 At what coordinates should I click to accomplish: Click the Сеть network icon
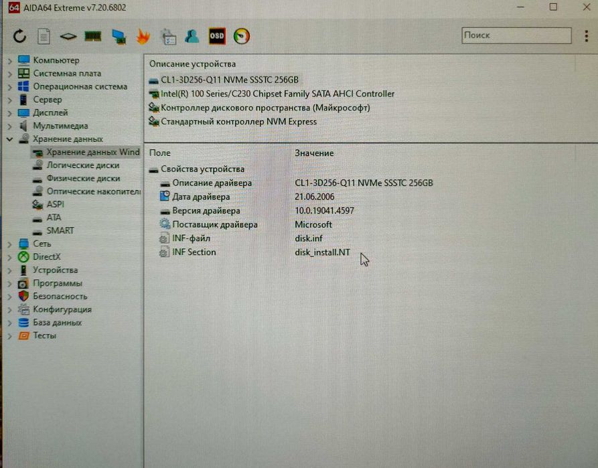[23, 244]
